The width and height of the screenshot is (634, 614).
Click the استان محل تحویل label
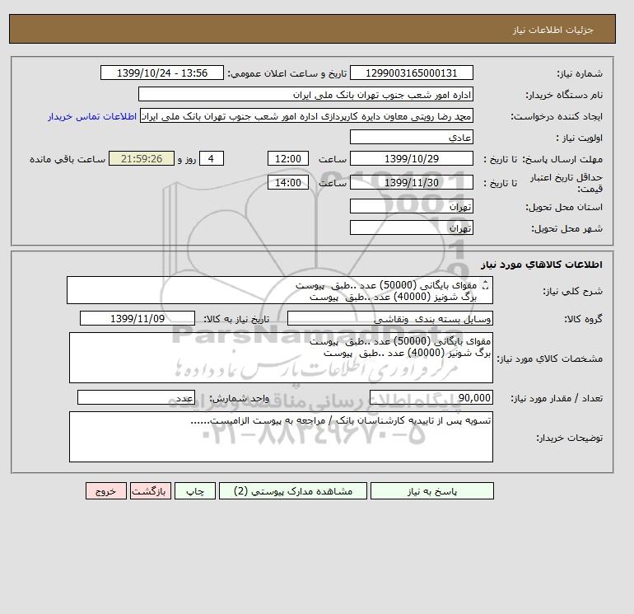[x=564, y=207]
